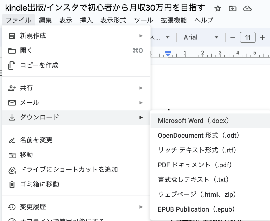Click the trash can icon for ゴミ箱に移動
The height and width of the screenshot is (221, 270).
[x=12, y=184]
